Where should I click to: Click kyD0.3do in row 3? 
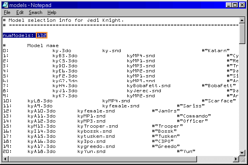point(65,66)
